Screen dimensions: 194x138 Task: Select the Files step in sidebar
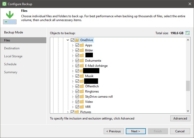tap(23, 40)
